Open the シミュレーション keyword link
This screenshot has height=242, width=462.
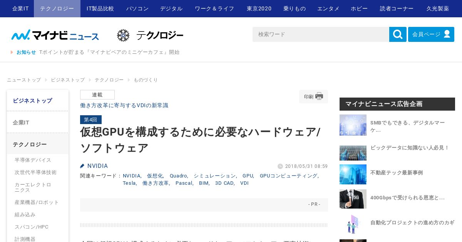coord(214,176)
